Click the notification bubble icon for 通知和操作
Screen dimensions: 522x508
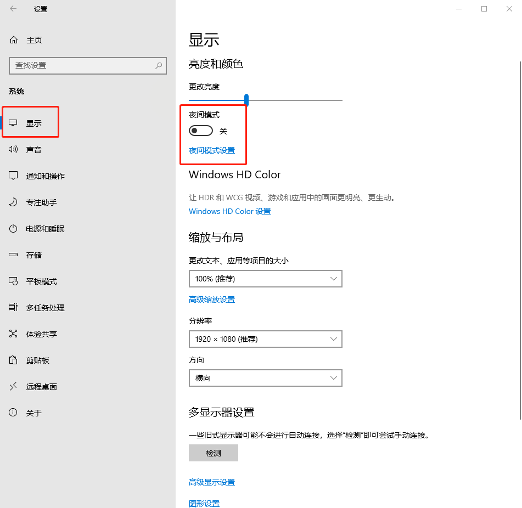coord(13,176)
